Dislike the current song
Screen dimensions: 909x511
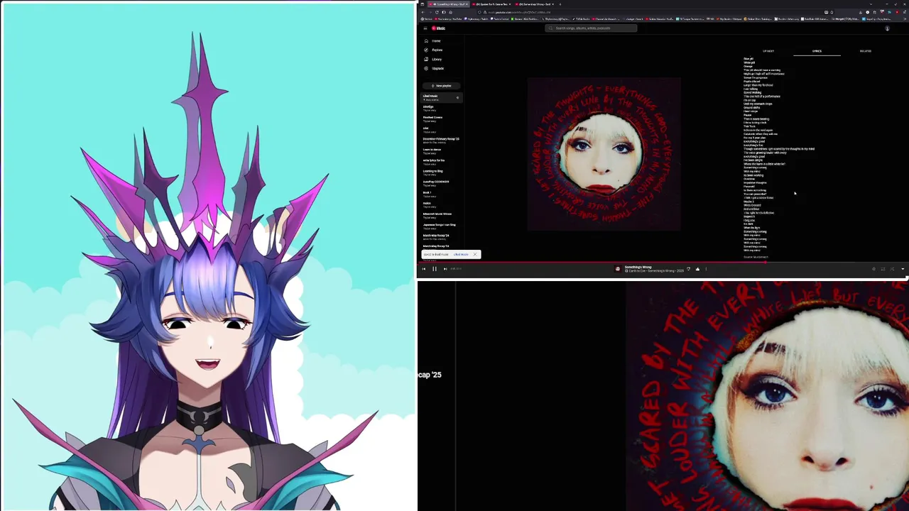688,269
